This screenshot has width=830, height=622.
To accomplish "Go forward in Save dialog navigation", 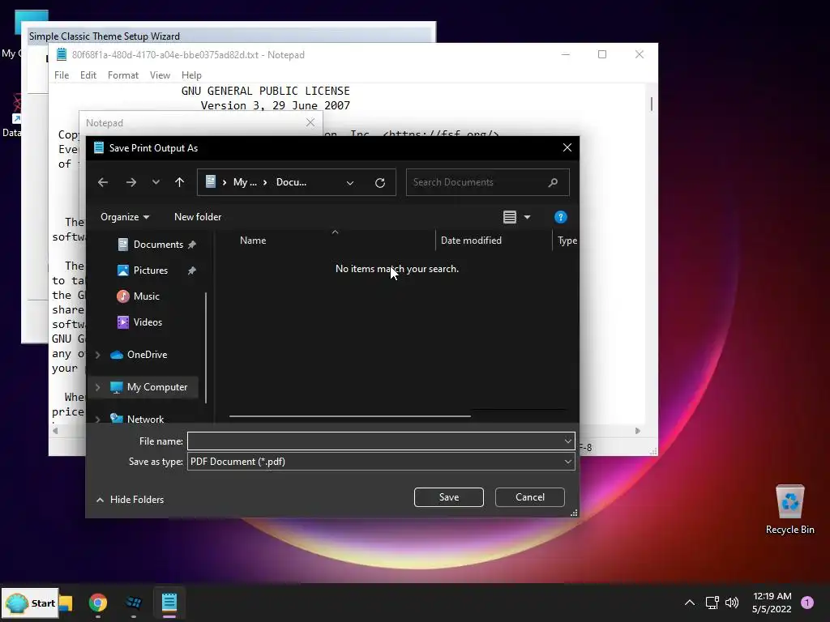I will [130, 182].
